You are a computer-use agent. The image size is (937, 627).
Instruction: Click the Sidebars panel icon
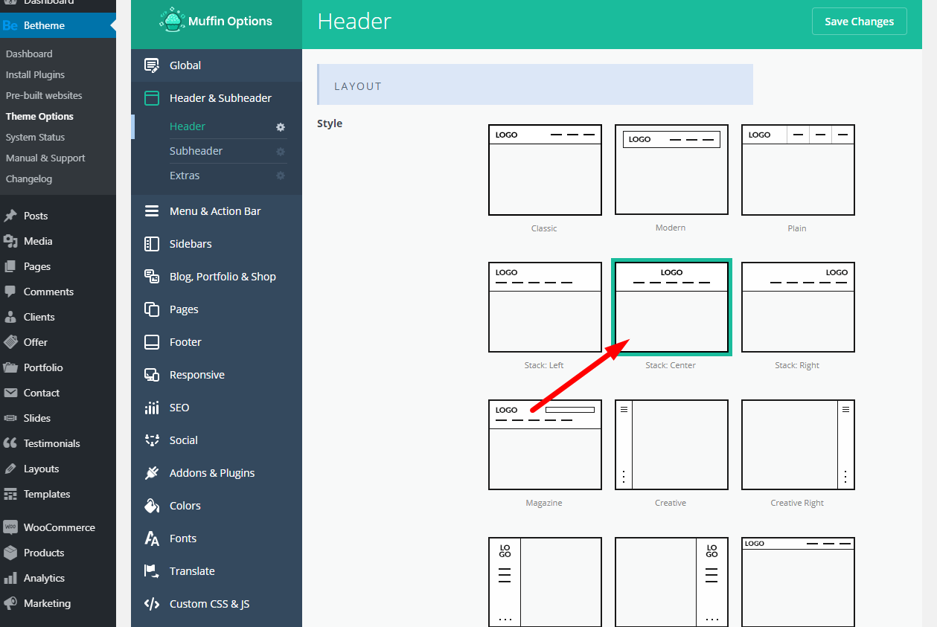tap(152, 244)
